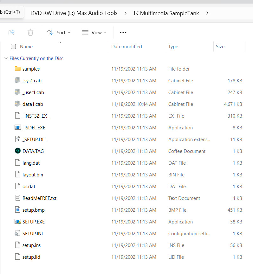
Task: Click the _sys1.cab file name
Action: [x=32, y=81]
